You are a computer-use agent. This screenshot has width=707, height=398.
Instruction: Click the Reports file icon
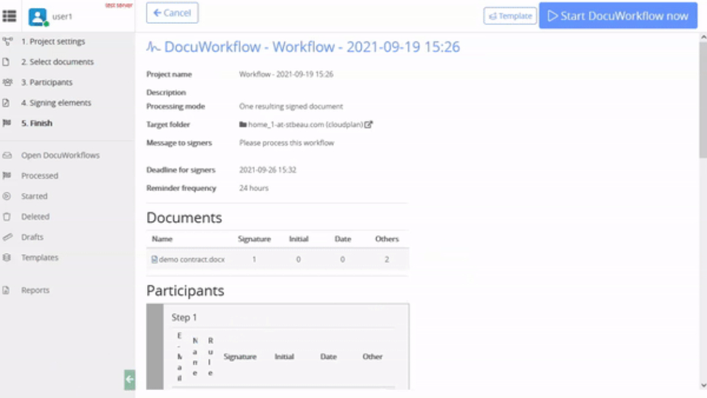6,290
